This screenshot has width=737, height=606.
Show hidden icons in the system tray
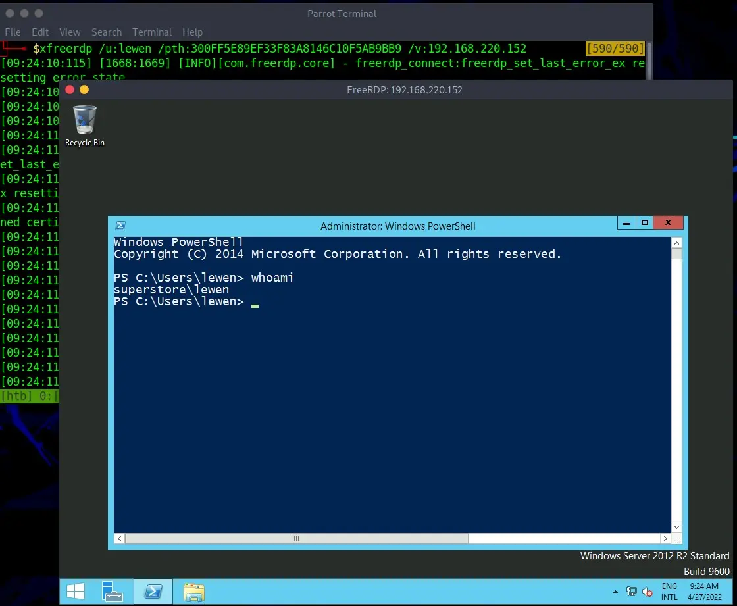point(615,592)
